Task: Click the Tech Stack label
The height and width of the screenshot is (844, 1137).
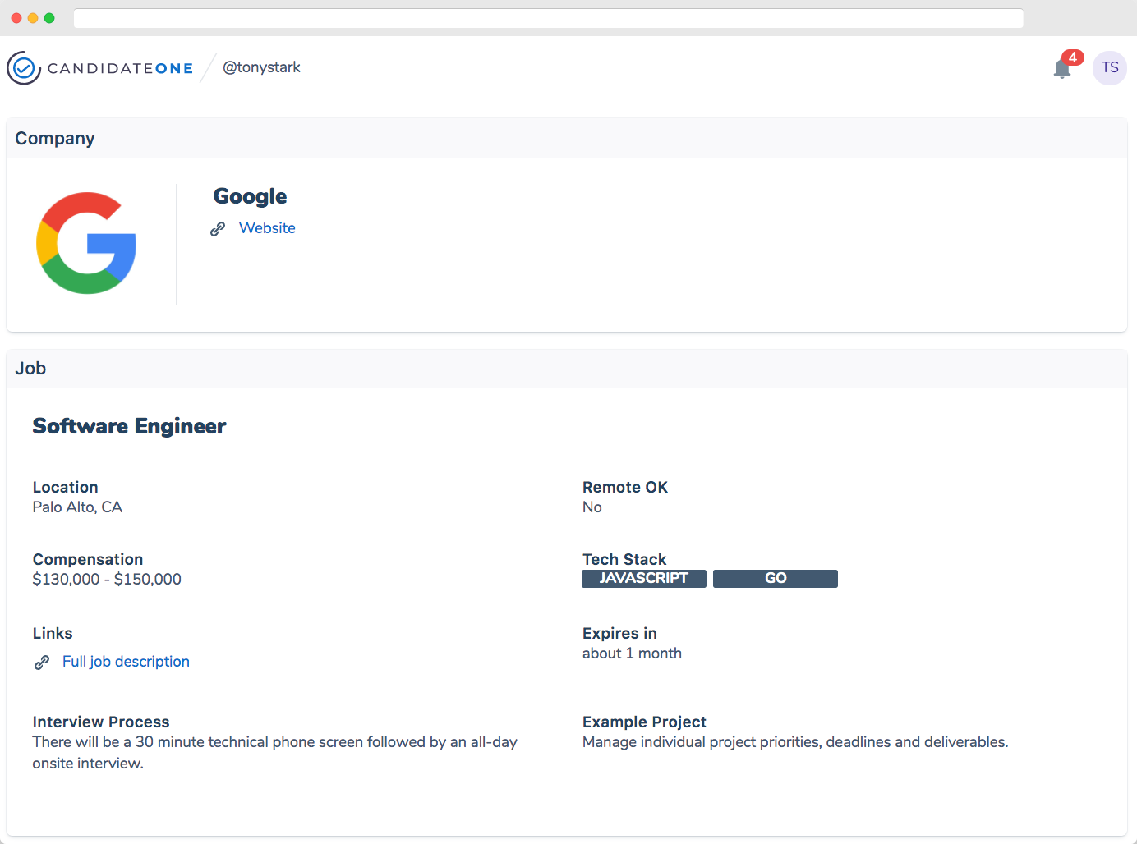Action: point(624,559)
